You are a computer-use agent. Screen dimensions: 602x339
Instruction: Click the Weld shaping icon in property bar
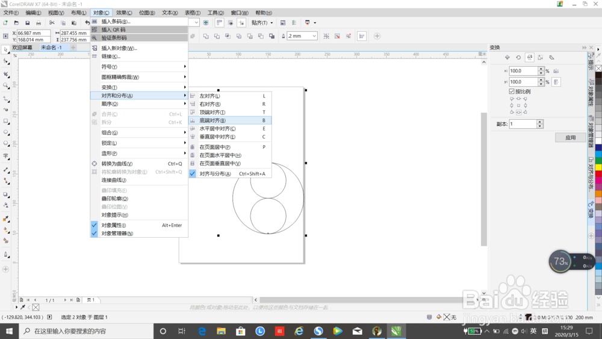point(206,36)
